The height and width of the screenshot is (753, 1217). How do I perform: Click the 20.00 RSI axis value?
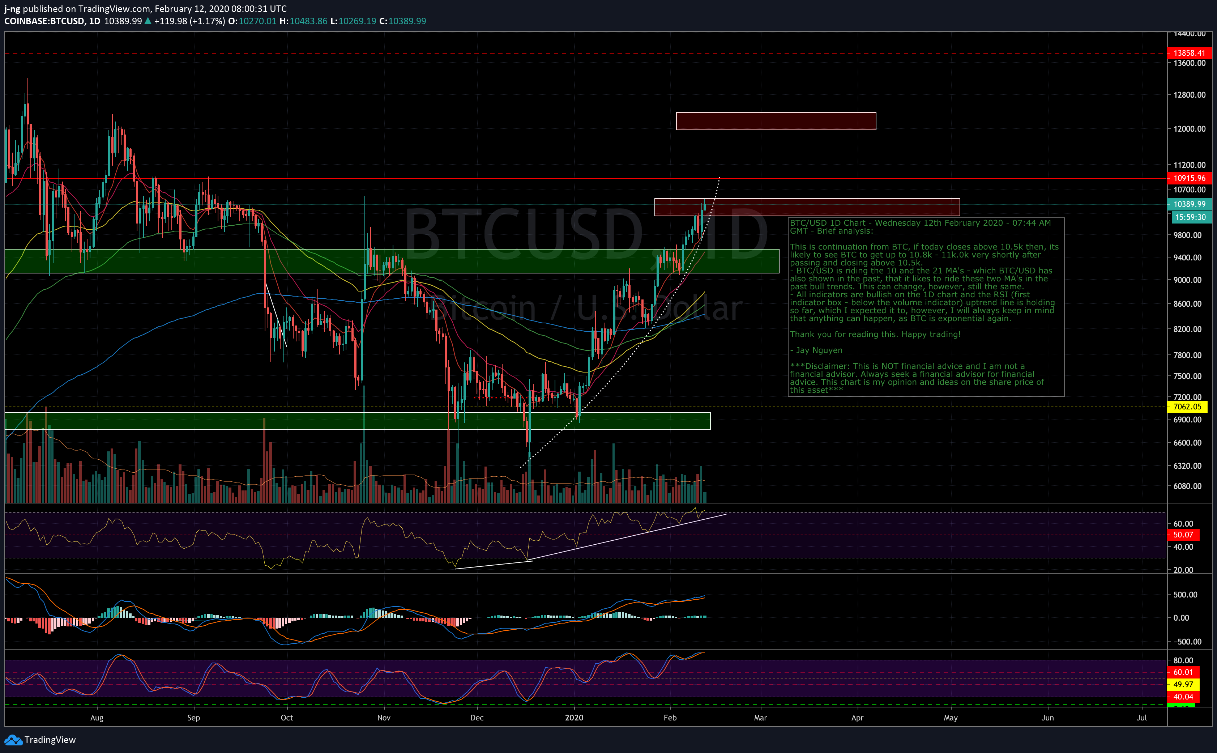coord(1183,570)
